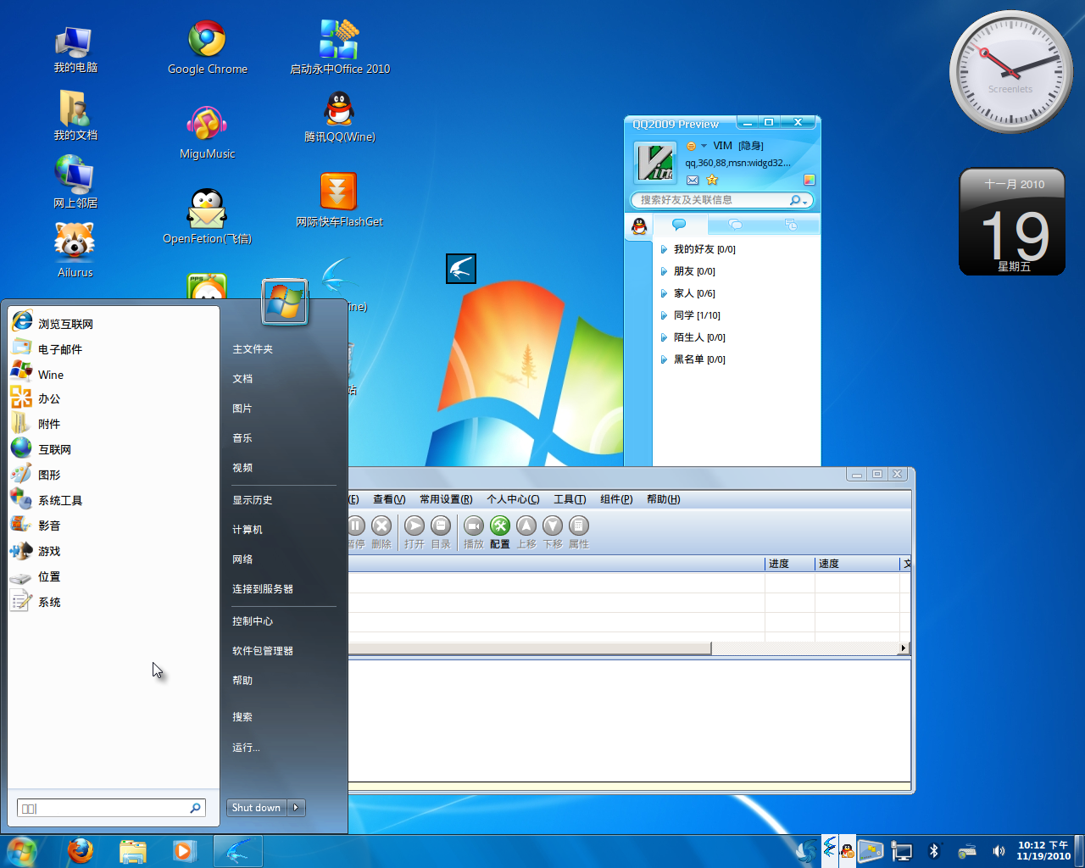Screen dimensions: 1085x868
Task: Open 网际快车FlashGet desktop icon
Action: coord(339,200)
